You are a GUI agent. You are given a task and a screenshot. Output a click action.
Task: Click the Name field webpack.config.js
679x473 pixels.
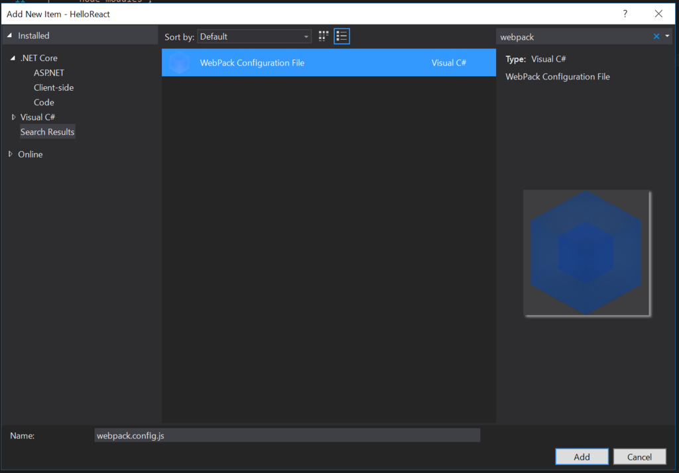click(287, 435)
